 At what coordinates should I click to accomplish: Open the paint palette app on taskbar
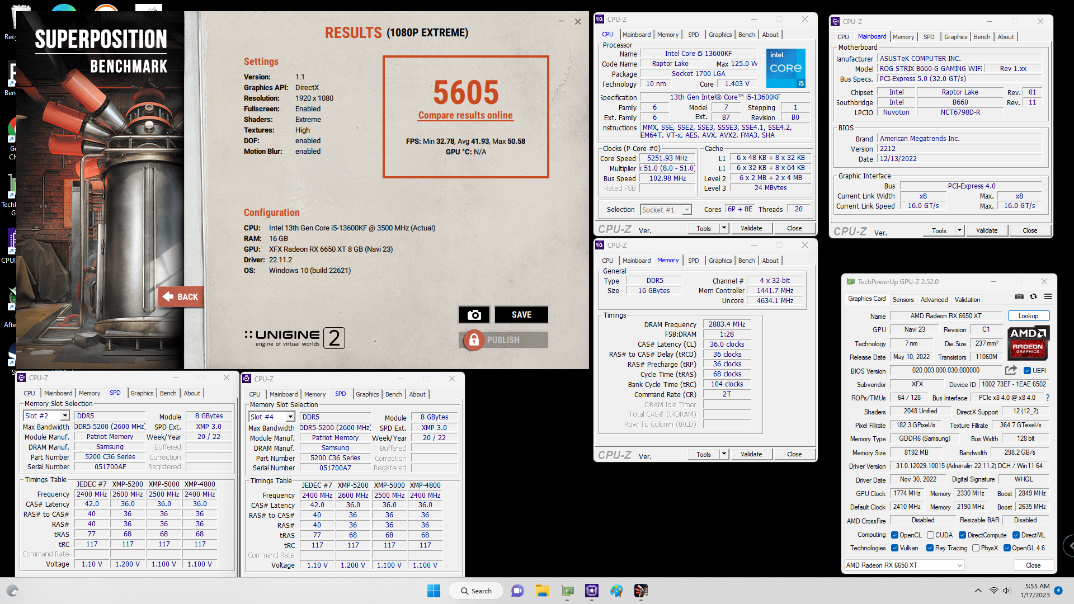click(x=616, y=591)
